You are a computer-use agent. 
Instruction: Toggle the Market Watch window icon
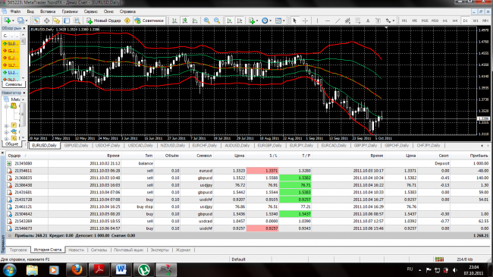[36, 20]
